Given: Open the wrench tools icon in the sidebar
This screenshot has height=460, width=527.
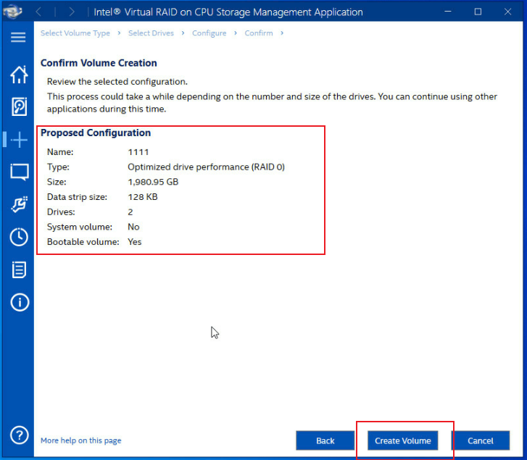Looking at the screenshot, I should tap(19, 205).
